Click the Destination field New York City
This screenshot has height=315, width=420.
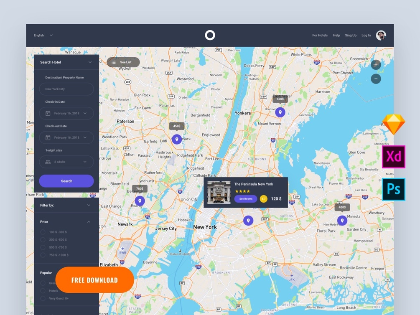(66, 89)
